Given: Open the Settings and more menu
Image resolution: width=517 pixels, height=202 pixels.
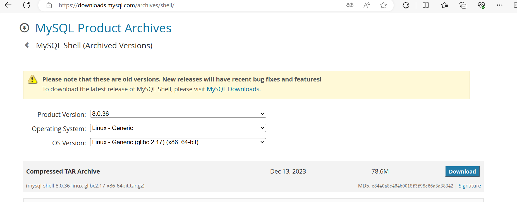Looking at the screenshot, I should point(500,5).
